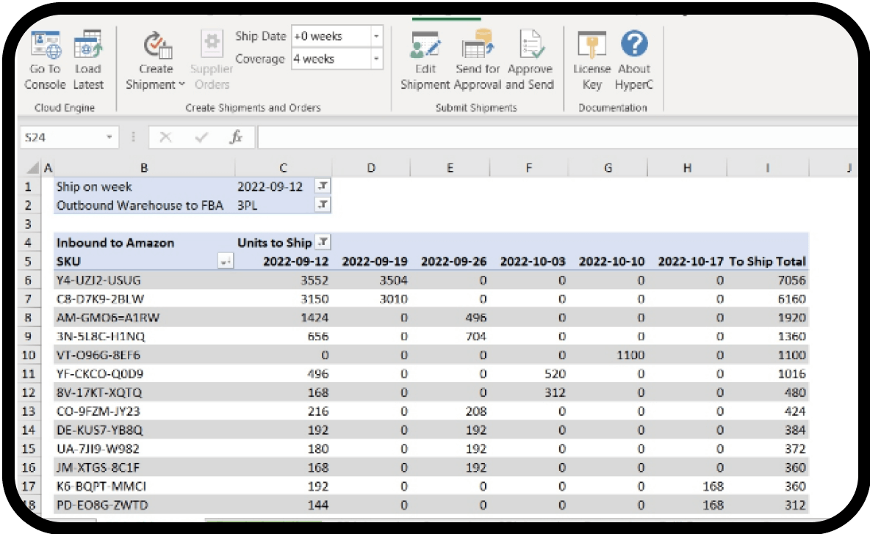Select column C header
The image size is (870, 534).
coord(283,168)
